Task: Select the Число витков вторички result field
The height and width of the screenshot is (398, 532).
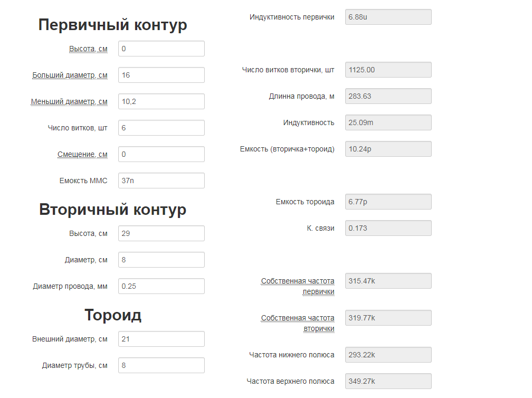Action: pyautogui.click(x=388, y=70)
